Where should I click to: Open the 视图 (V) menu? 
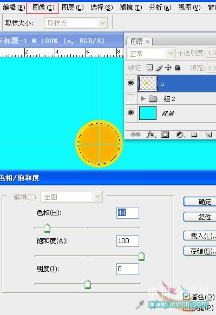pyautogui.click(x=189, y=8)
